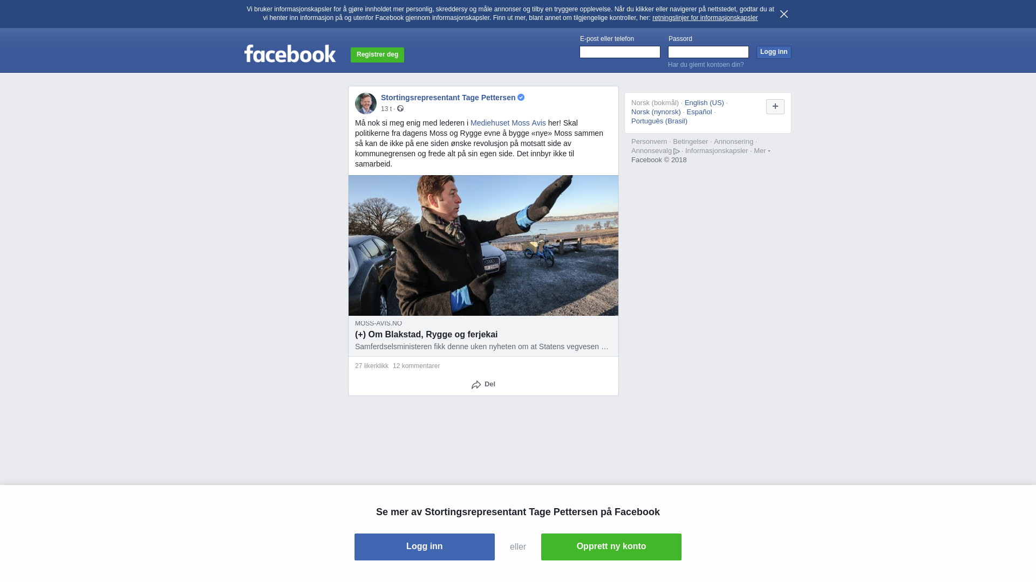Click the verified badge next to Tage Pettersen
The width and height of the screenshot is (1036, 582).
pyautogui.click(x=521, y=98)
